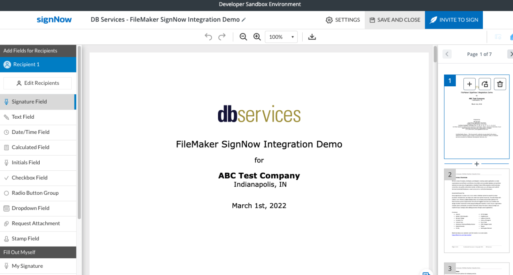The width and height of the screenshot is (513, 275).
Task: Zoom in with the plus magnifier
Action: [257, 37]
